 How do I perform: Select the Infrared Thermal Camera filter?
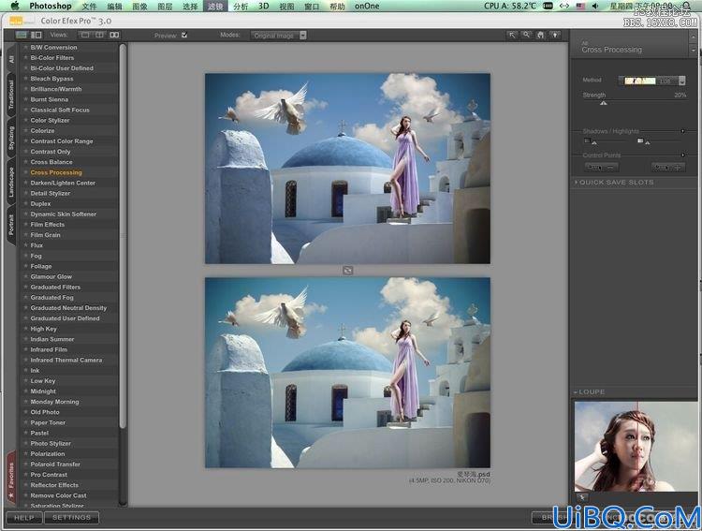coord(66,360)
